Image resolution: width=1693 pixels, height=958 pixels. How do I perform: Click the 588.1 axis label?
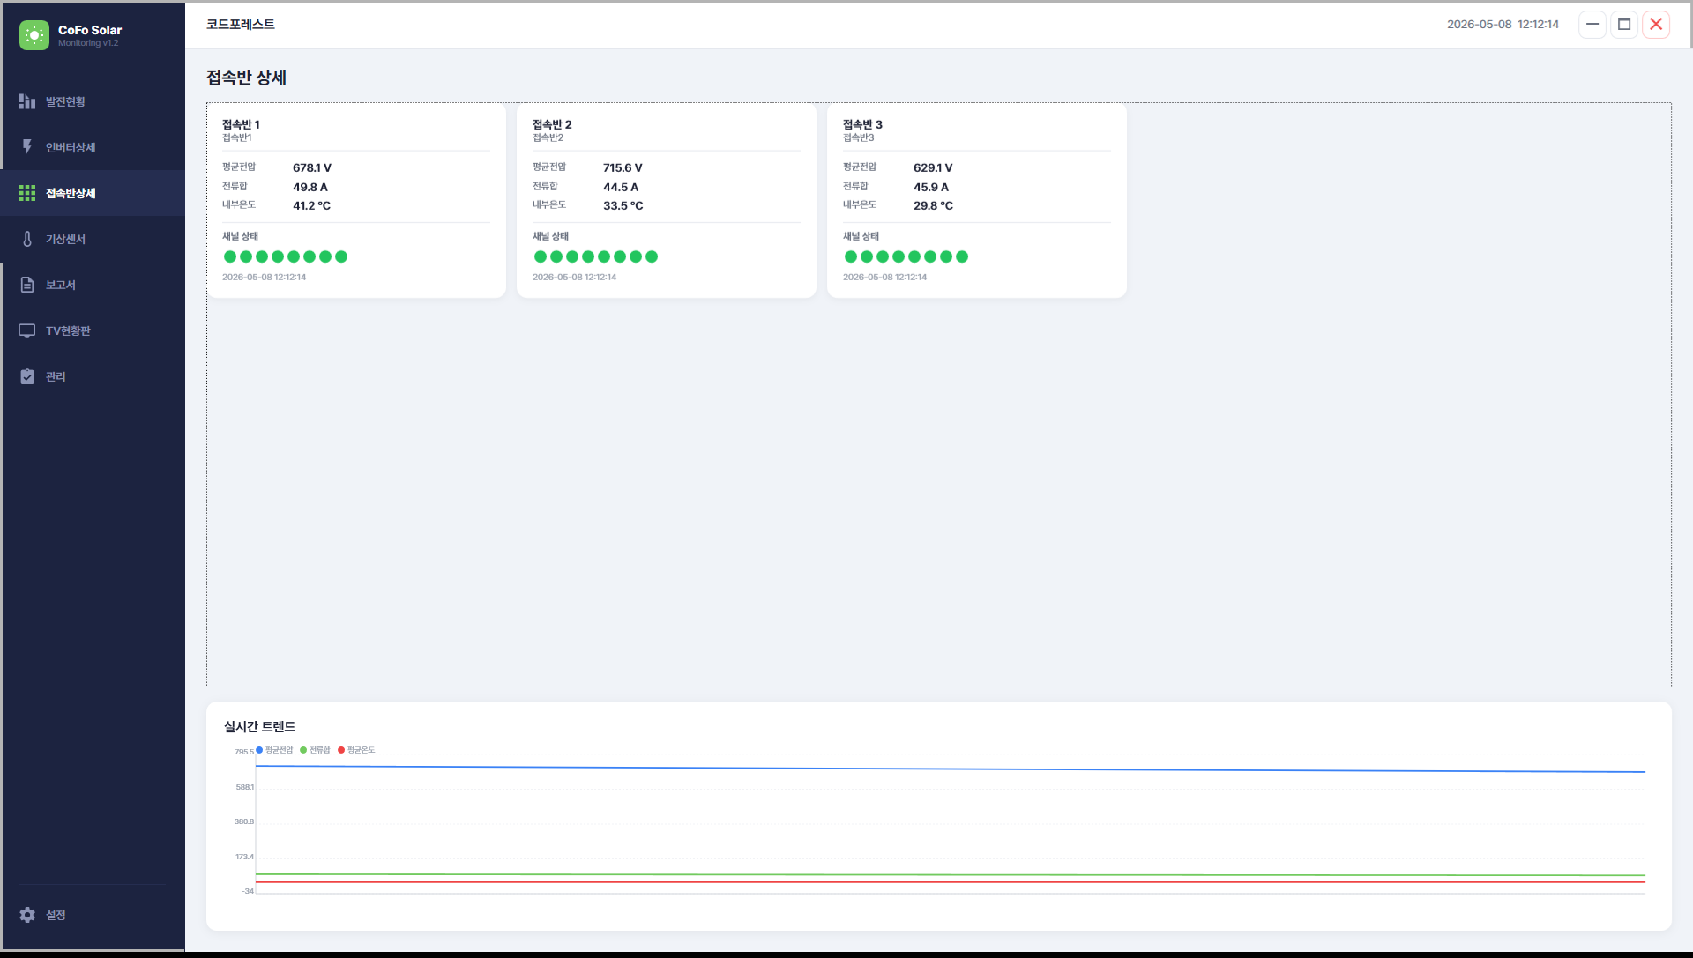click(245, 787)
